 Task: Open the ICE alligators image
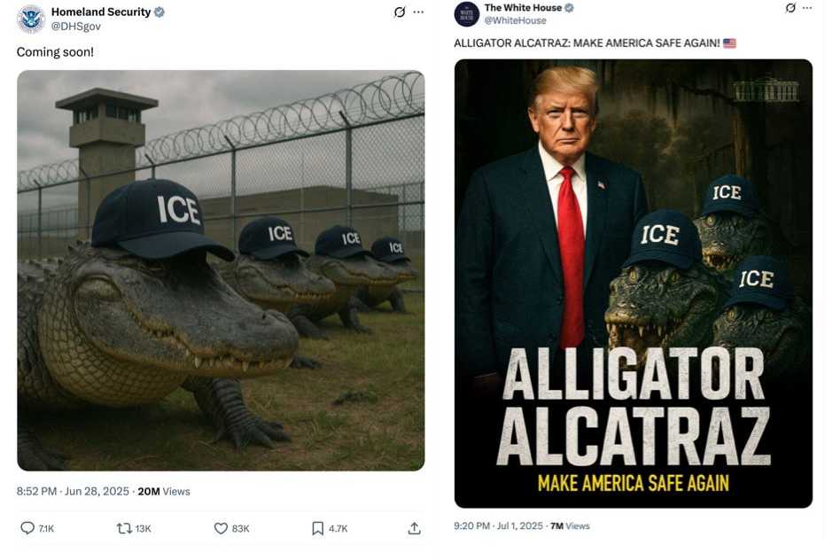(221, 270)
